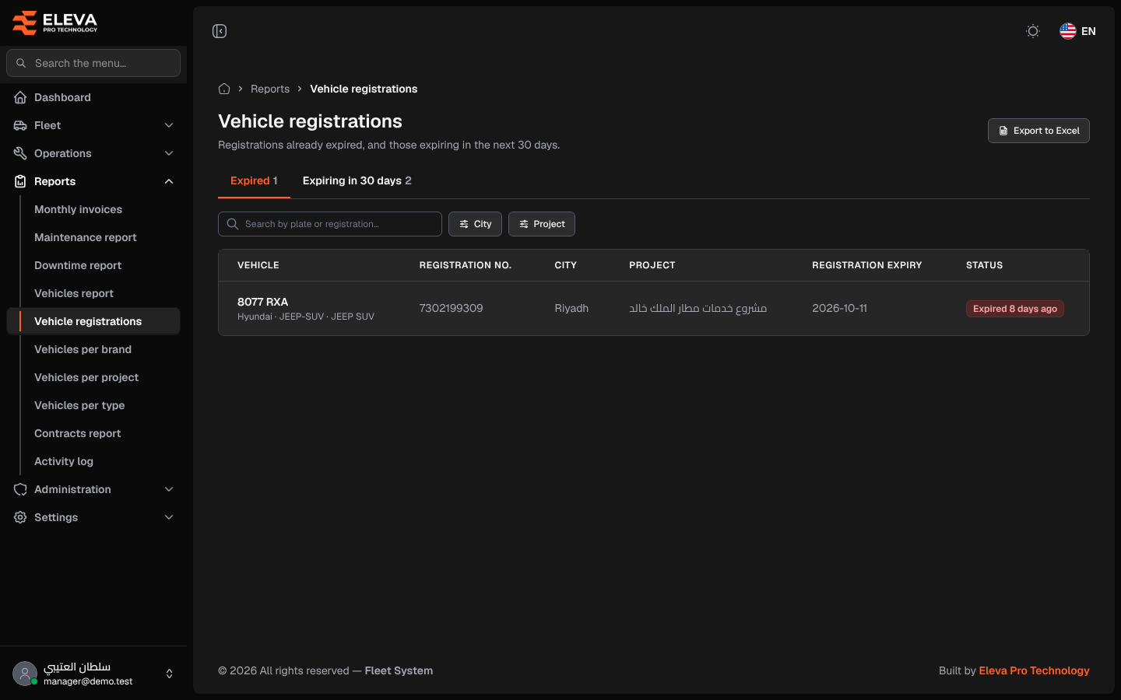Click the Fleet truck icon

click(x=20, y=125)
